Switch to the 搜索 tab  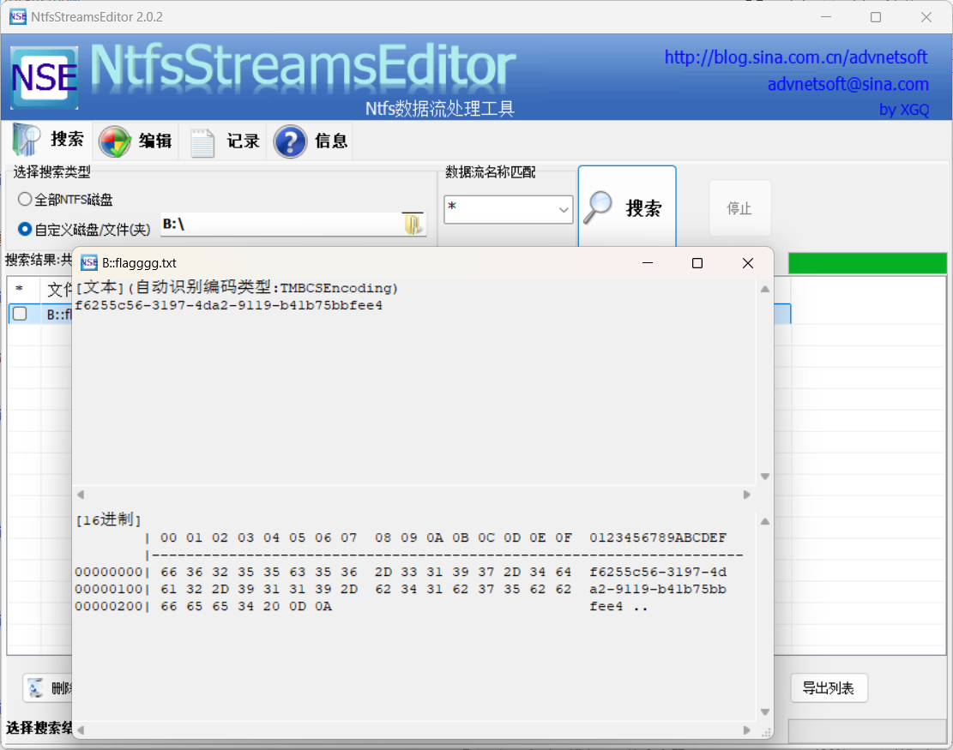click(x=49, y=141)
